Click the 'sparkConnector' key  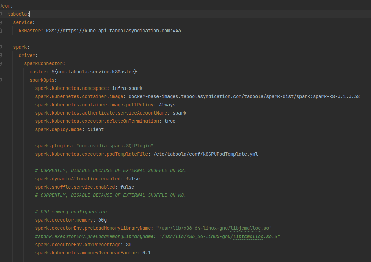pos(44,63)
